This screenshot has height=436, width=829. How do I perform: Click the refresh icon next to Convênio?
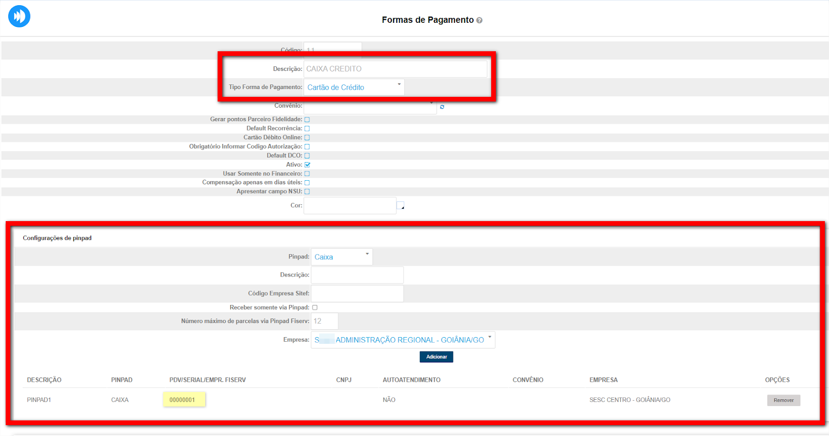442,107
